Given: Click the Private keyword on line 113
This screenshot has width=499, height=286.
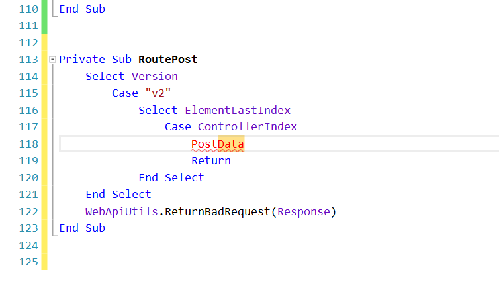Looking at the screenshot, I should coord(78,60).
